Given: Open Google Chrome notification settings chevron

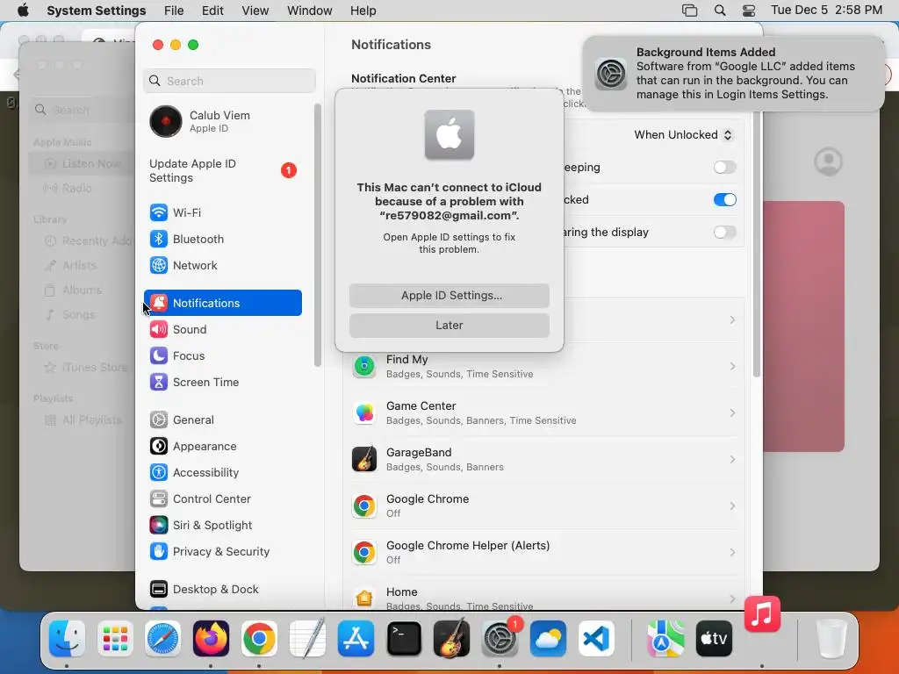Looking at the screenshot, I should click(732, 505).
